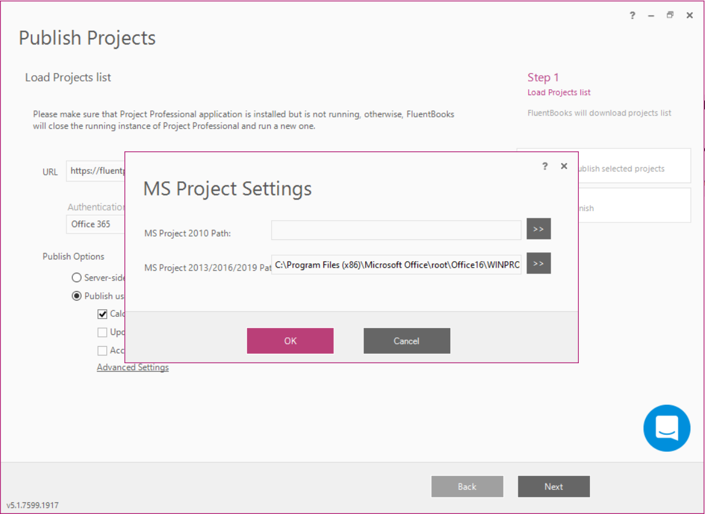The image size is (705, 514).
Task: Select the Server-side publish radio option
Action: (76, 278)
